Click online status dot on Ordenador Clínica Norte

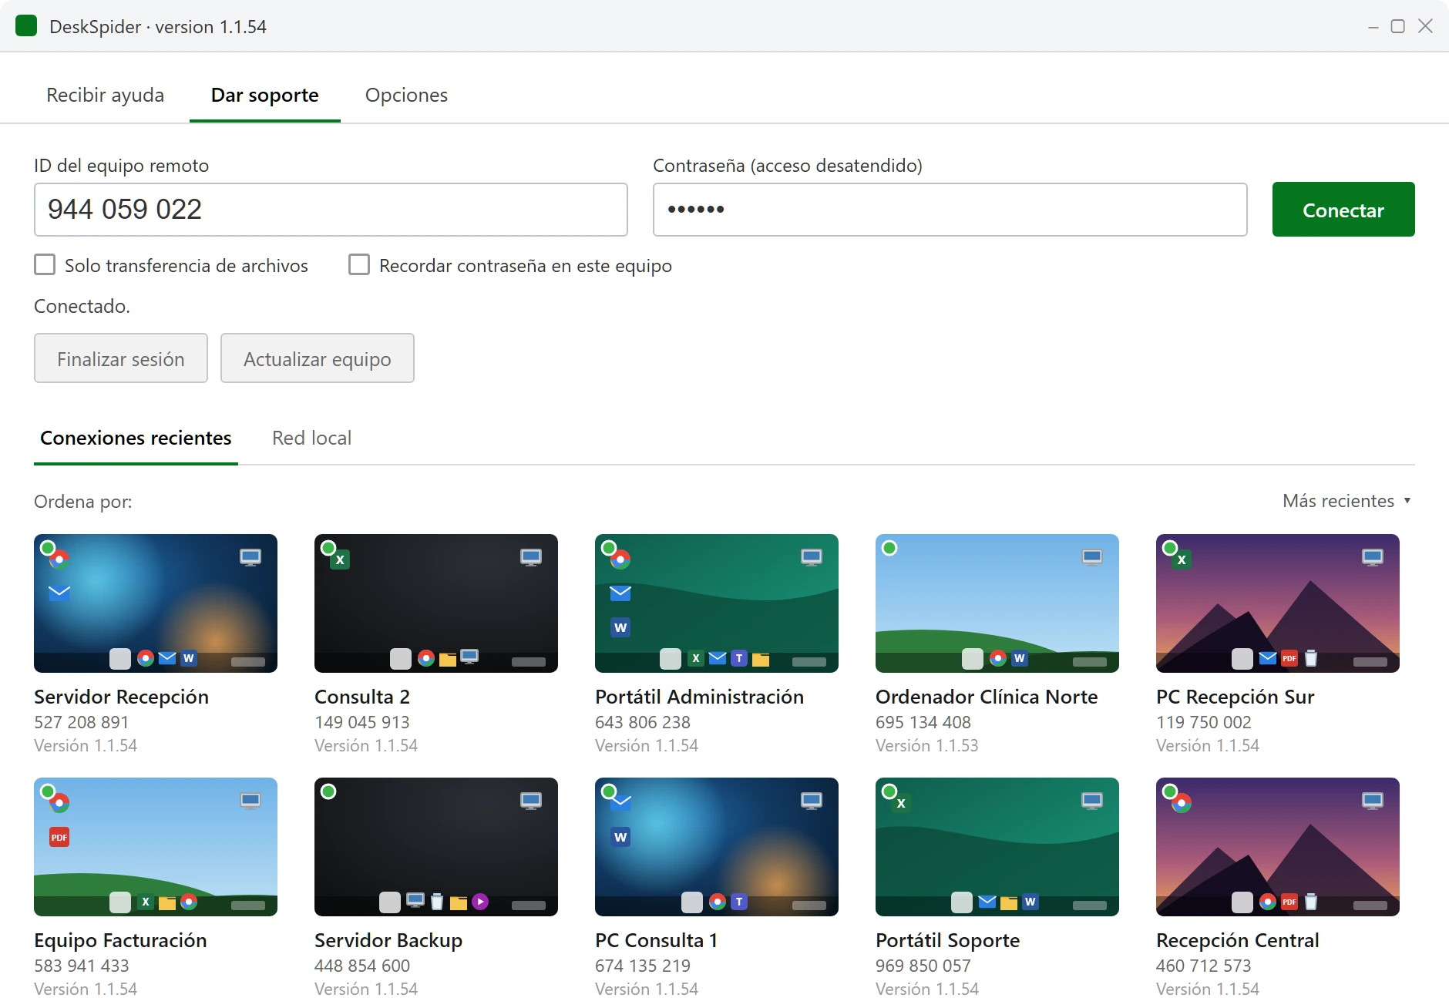pos(889,548)
